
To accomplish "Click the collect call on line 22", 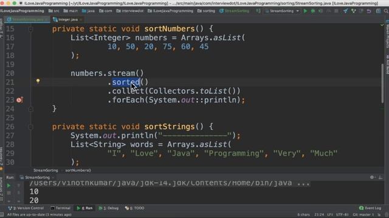I will [128, 91].
